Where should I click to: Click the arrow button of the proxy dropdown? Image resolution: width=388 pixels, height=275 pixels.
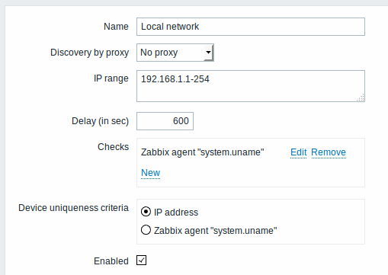pyautogui.click(x=208, y=53)
